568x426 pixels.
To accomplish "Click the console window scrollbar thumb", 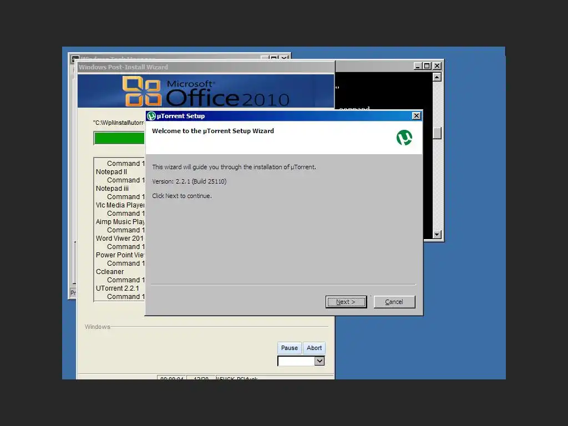I will point(437,133).
